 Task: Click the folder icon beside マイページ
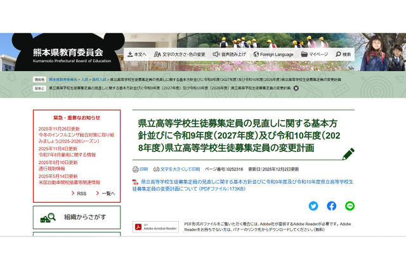(x=304, y=54)
